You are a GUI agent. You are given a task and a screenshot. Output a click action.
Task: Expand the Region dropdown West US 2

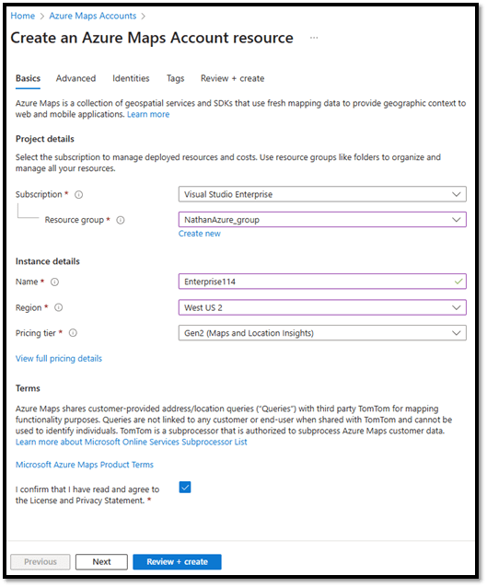[322, 307]
